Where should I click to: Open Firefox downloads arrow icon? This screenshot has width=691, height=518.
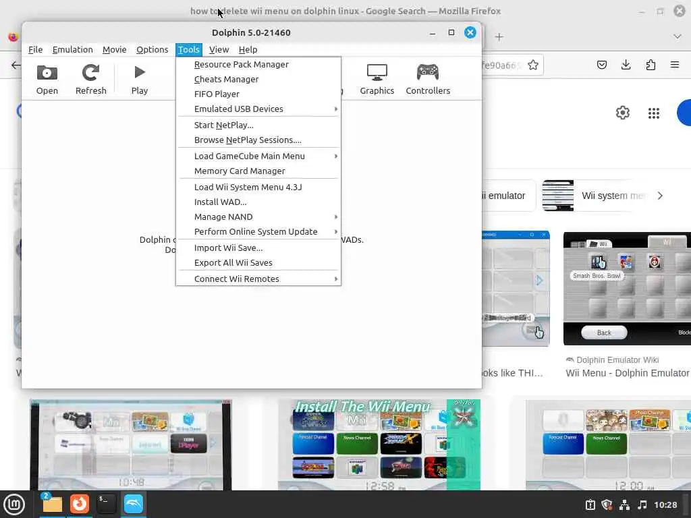pyautogui.click(x=626, y=65)
